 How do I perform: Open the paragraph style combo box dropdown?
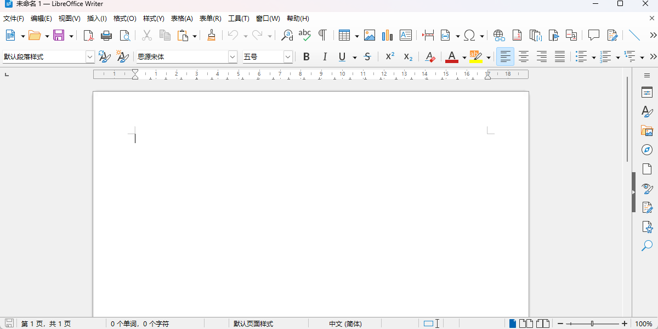[89, 56]
